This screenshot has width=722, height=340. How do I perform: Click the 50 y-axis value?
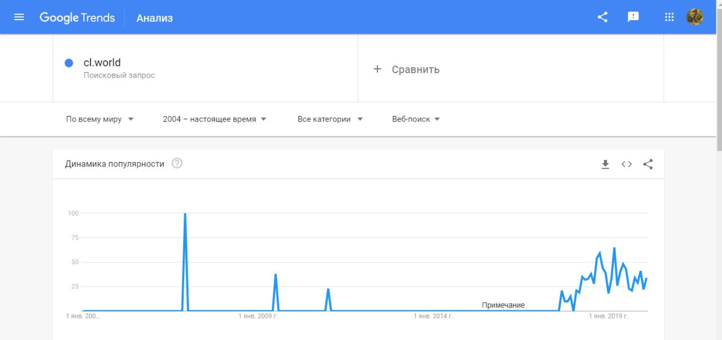coord(74,262)
